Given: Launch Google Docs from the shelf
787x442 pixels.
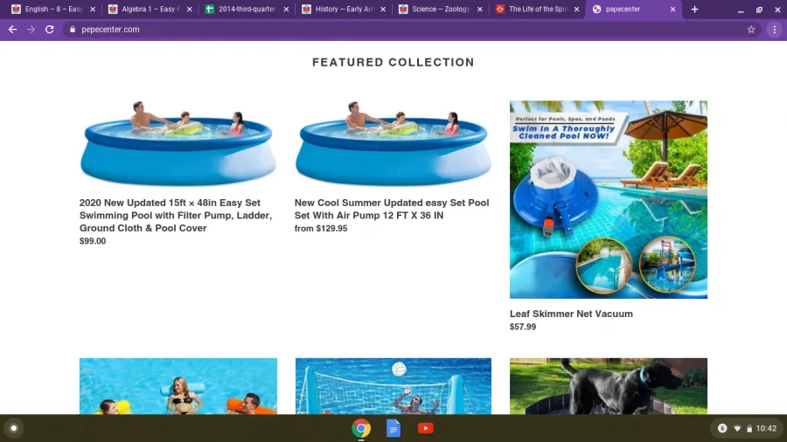Looking at the screenshot, I should [393, 429].
